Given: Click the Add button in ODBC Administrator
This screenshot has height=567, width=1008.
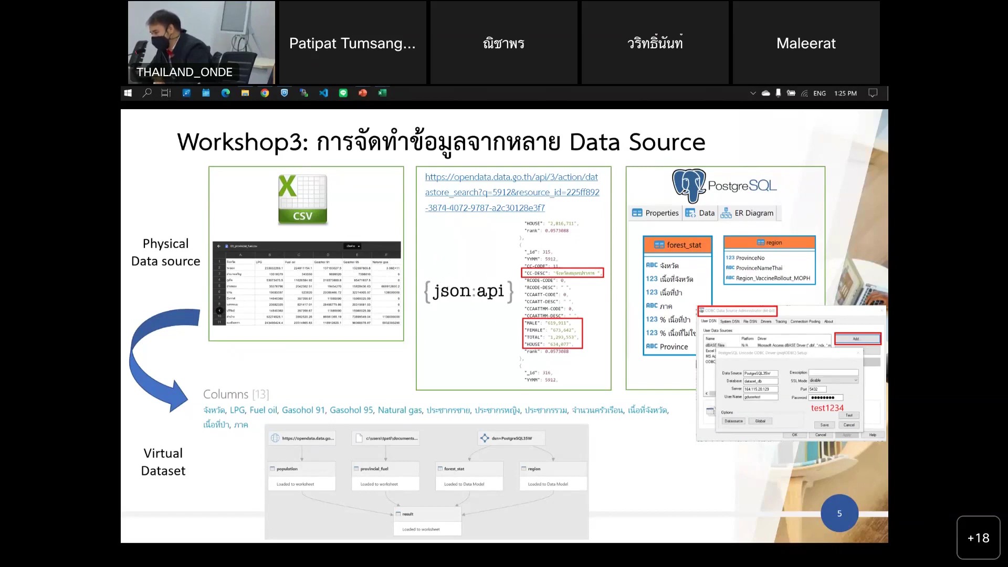Looking at the screenshot, I should (857, 339).
